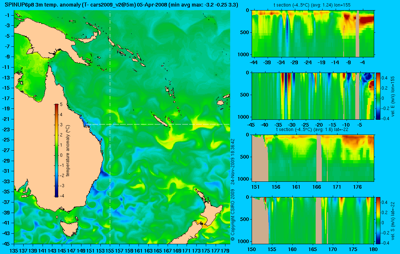
Task: Click the '165' tick under vel. S plot
Action: [313, 249]
